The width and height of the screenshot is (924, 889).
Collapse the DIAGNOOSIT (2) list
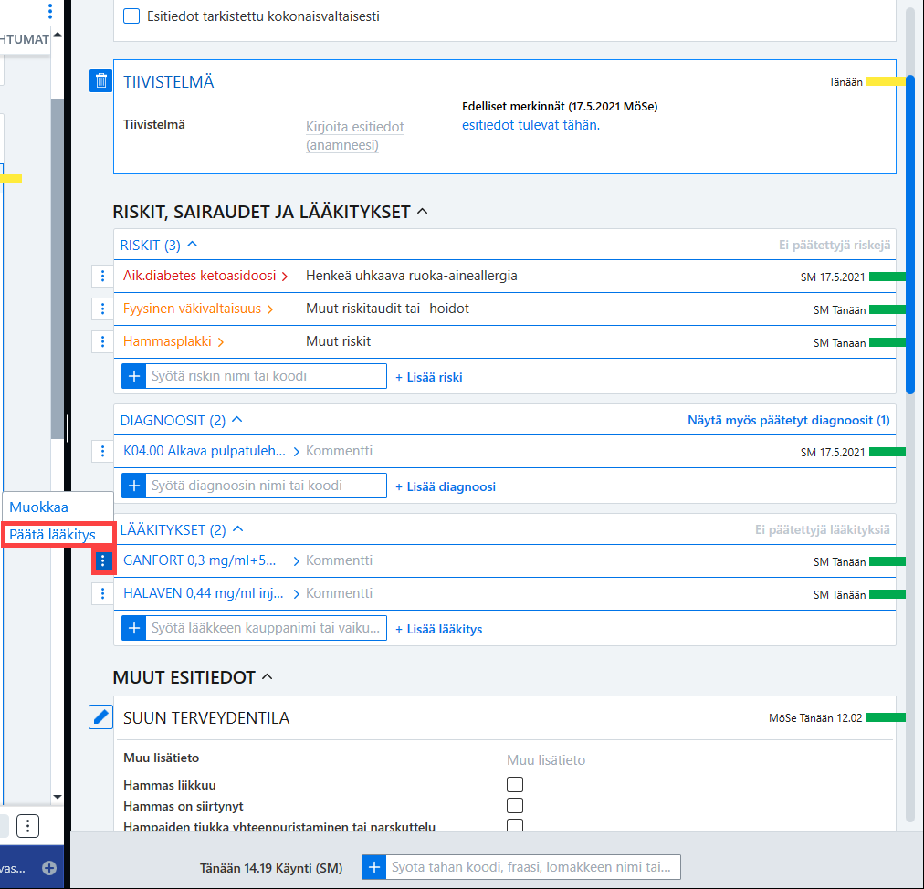[x=236, y=420]
